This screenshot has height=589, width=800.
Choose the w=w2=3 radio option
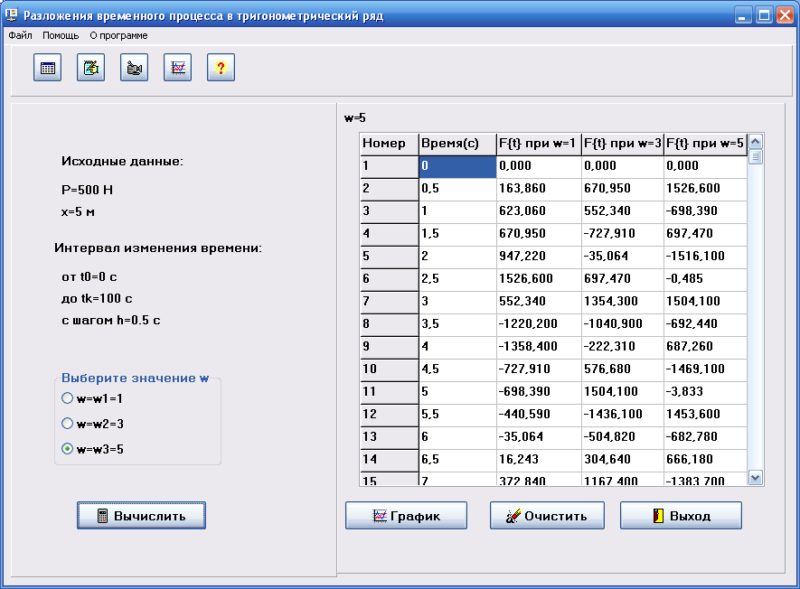coord(67,423)
